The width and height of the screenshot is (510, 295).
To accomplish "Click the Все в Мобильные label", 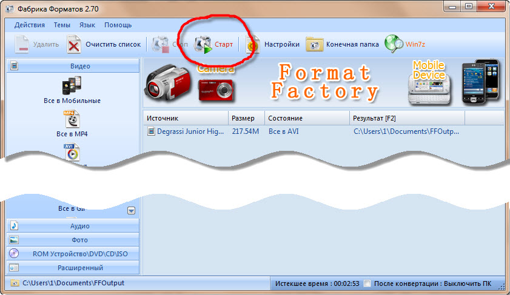I will tap(72, 101).
